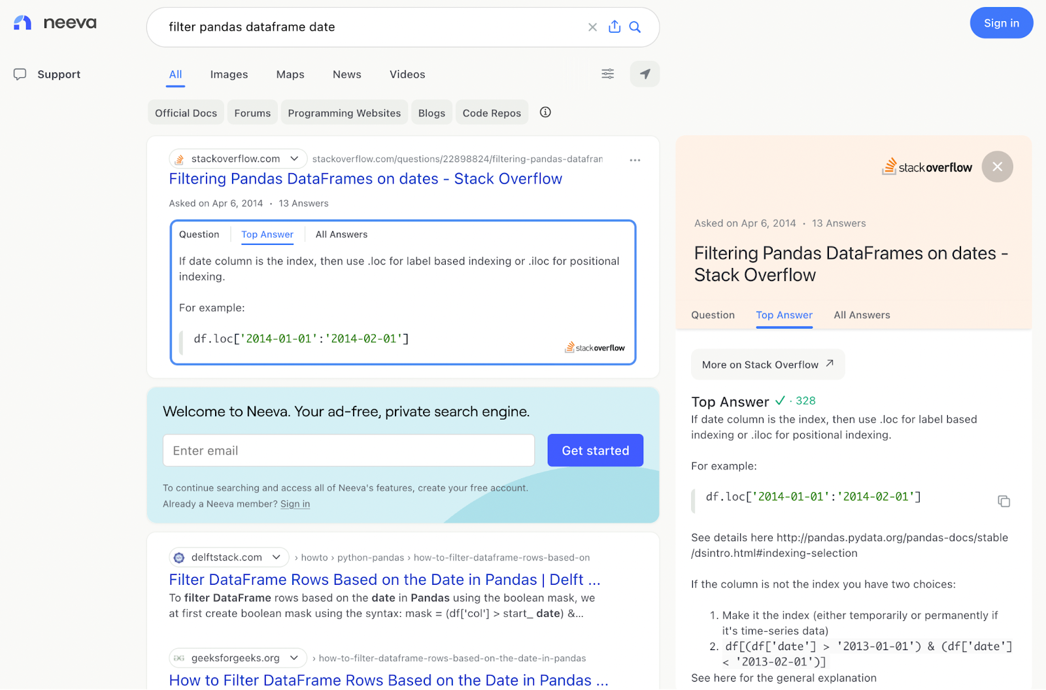Image resolution: width=1046 pixels, height=690 pixels.
Task: Click the Sign in button
Action: (1001, 23)
